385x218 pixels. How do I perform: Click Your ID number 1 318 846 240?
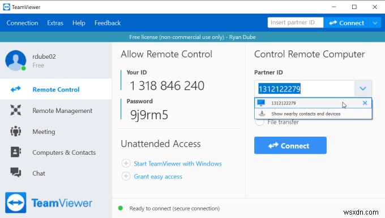tap(167, 85)
